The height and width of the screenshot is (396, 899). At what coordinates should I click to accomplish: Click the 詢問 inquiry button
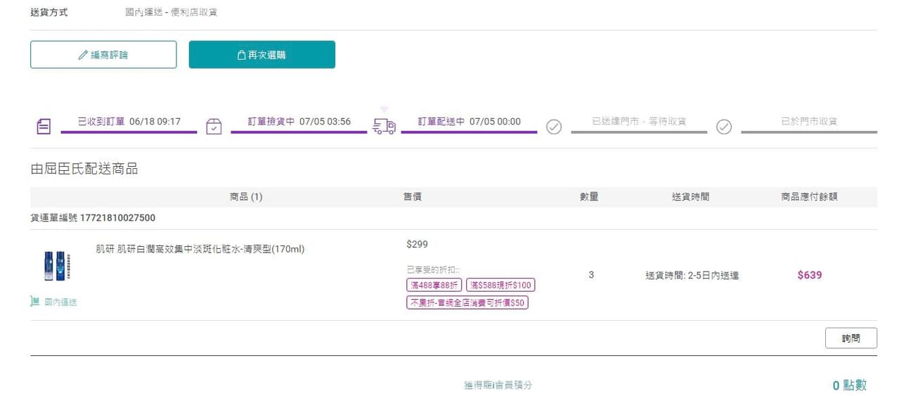(x=851, y=338)
